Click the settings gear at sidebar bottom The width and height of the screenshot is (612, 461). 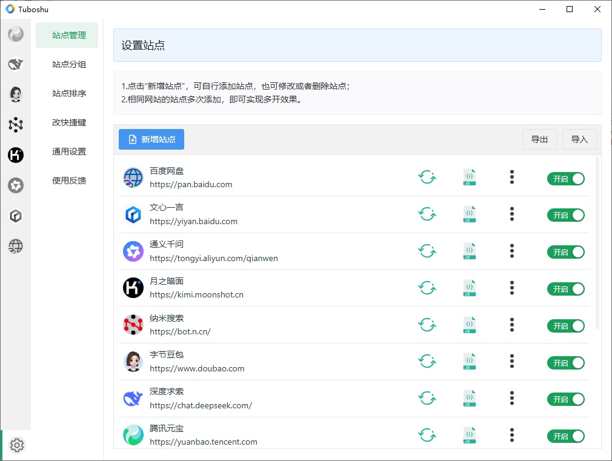17,445
